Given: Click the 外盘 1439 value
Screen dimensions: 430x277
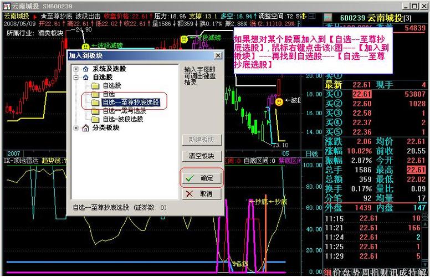Looking at the screenshot, I should [363, 208].
